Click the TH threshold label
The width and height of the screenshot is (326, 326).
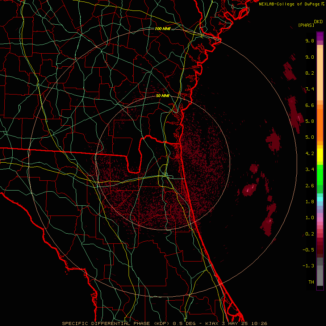311,282
